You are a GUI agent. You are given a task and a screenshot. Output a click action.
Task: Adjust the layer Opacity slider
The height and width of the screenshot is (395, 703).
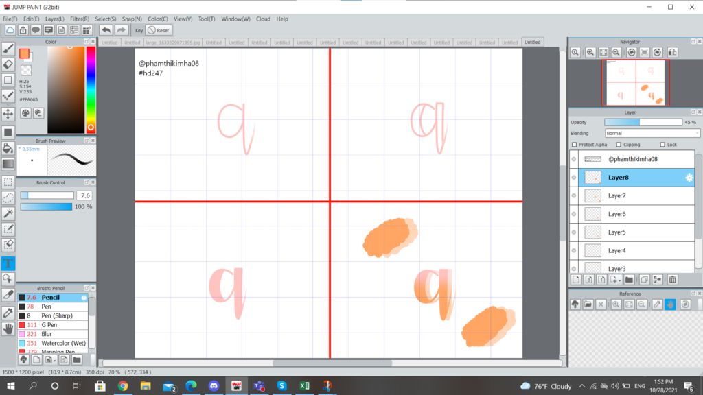(x=643, y=122)
